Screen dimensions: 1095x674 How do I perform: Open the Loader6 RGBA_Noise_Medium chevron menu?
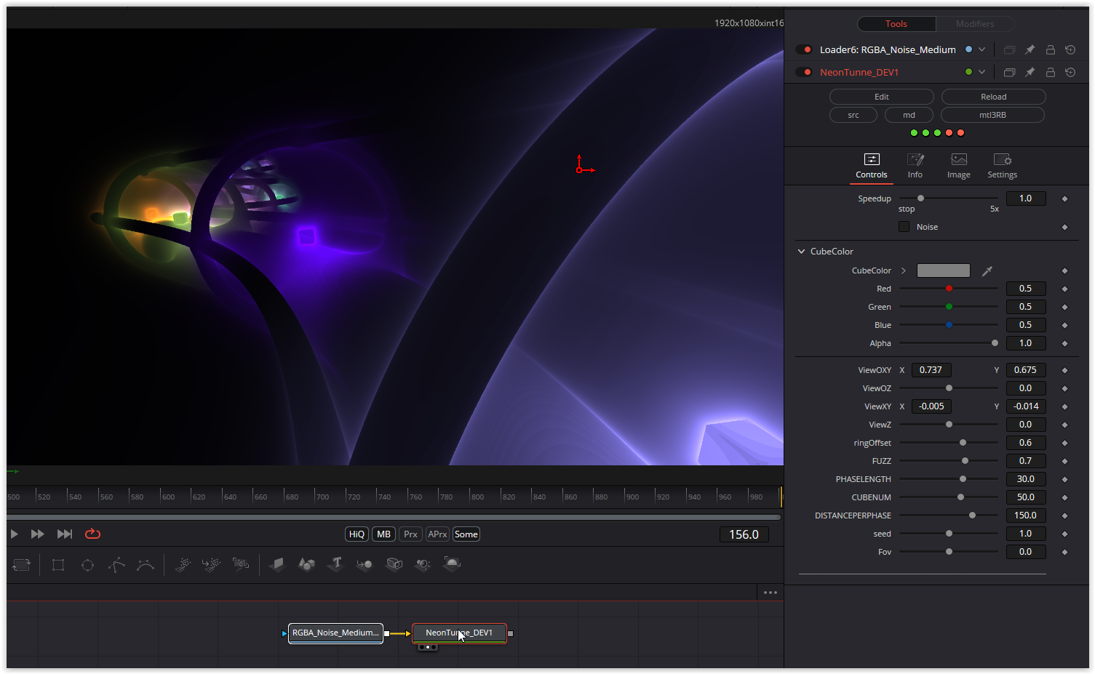pyautogui.click(x=981, y=50)
